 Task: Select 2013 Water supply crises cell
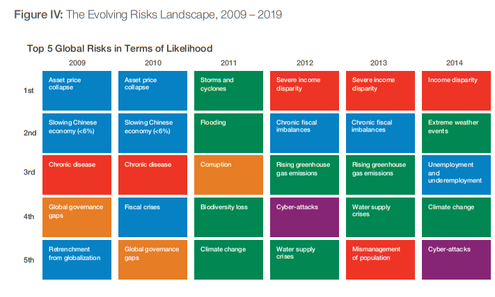380,216
